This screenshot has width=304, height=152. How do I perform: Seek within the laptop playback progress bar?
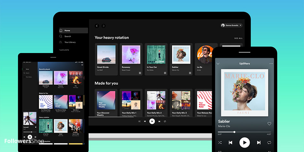(x=150, y=117)
